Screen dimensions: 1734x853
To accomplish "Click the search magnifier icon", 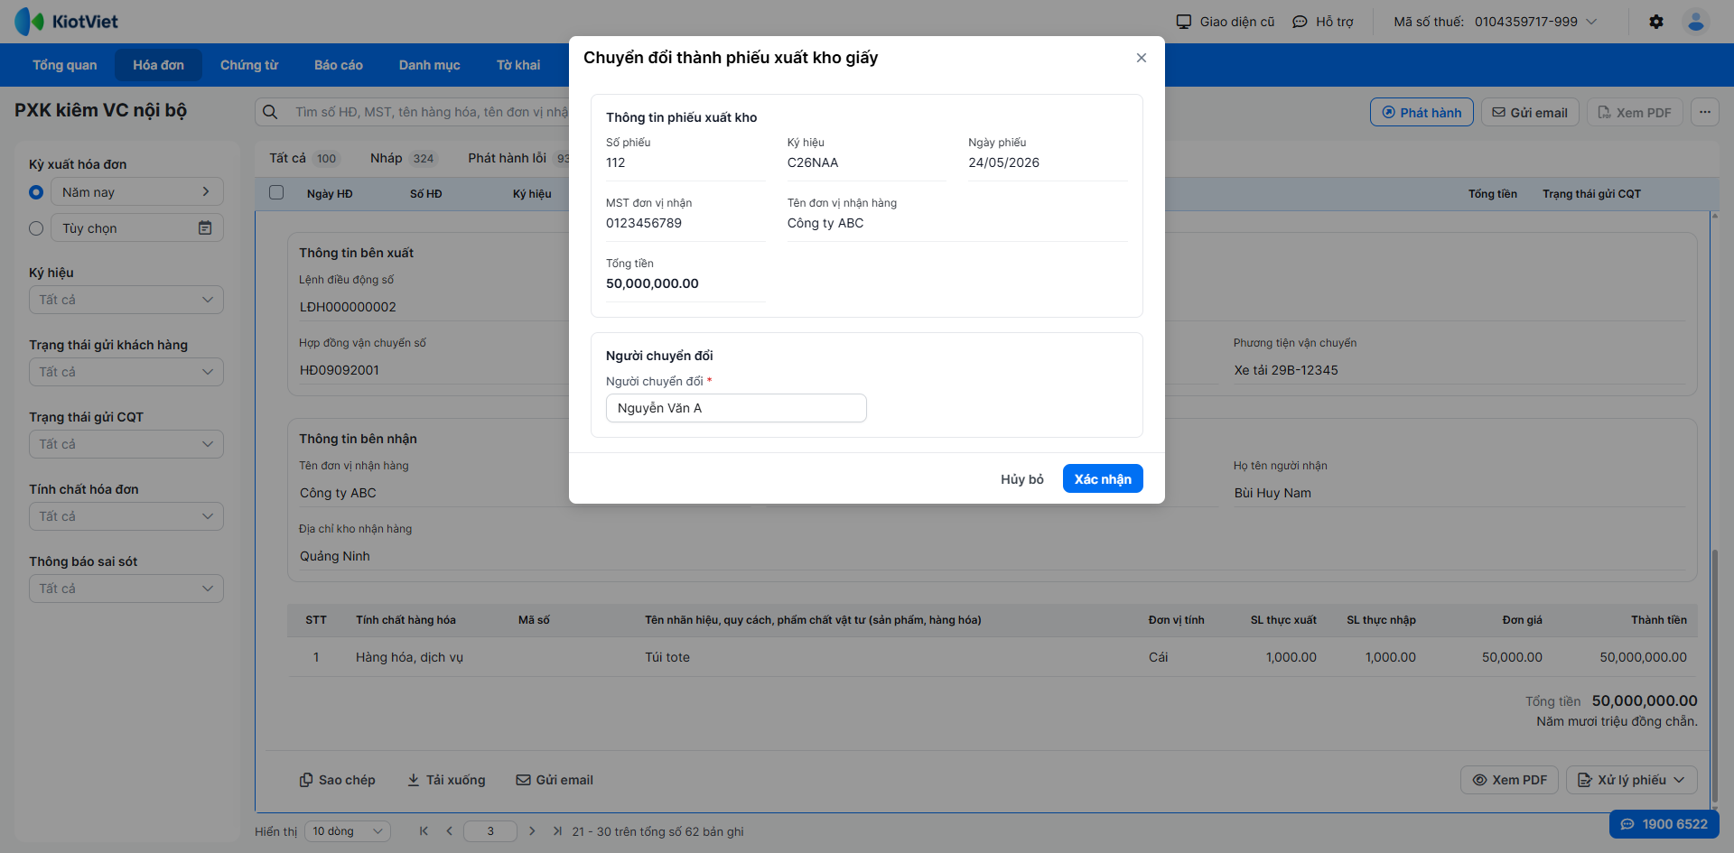I will click(270, 112).
